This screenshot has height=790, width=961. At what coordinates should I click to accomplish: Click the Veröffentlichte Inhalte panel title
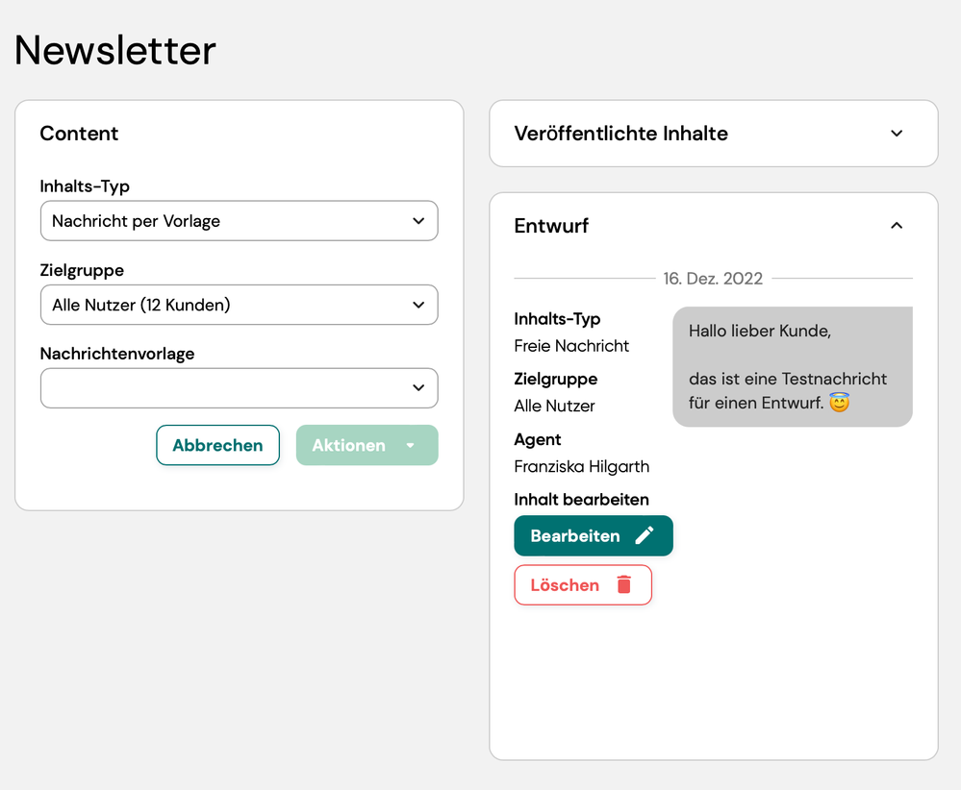(x=620, y=134)
